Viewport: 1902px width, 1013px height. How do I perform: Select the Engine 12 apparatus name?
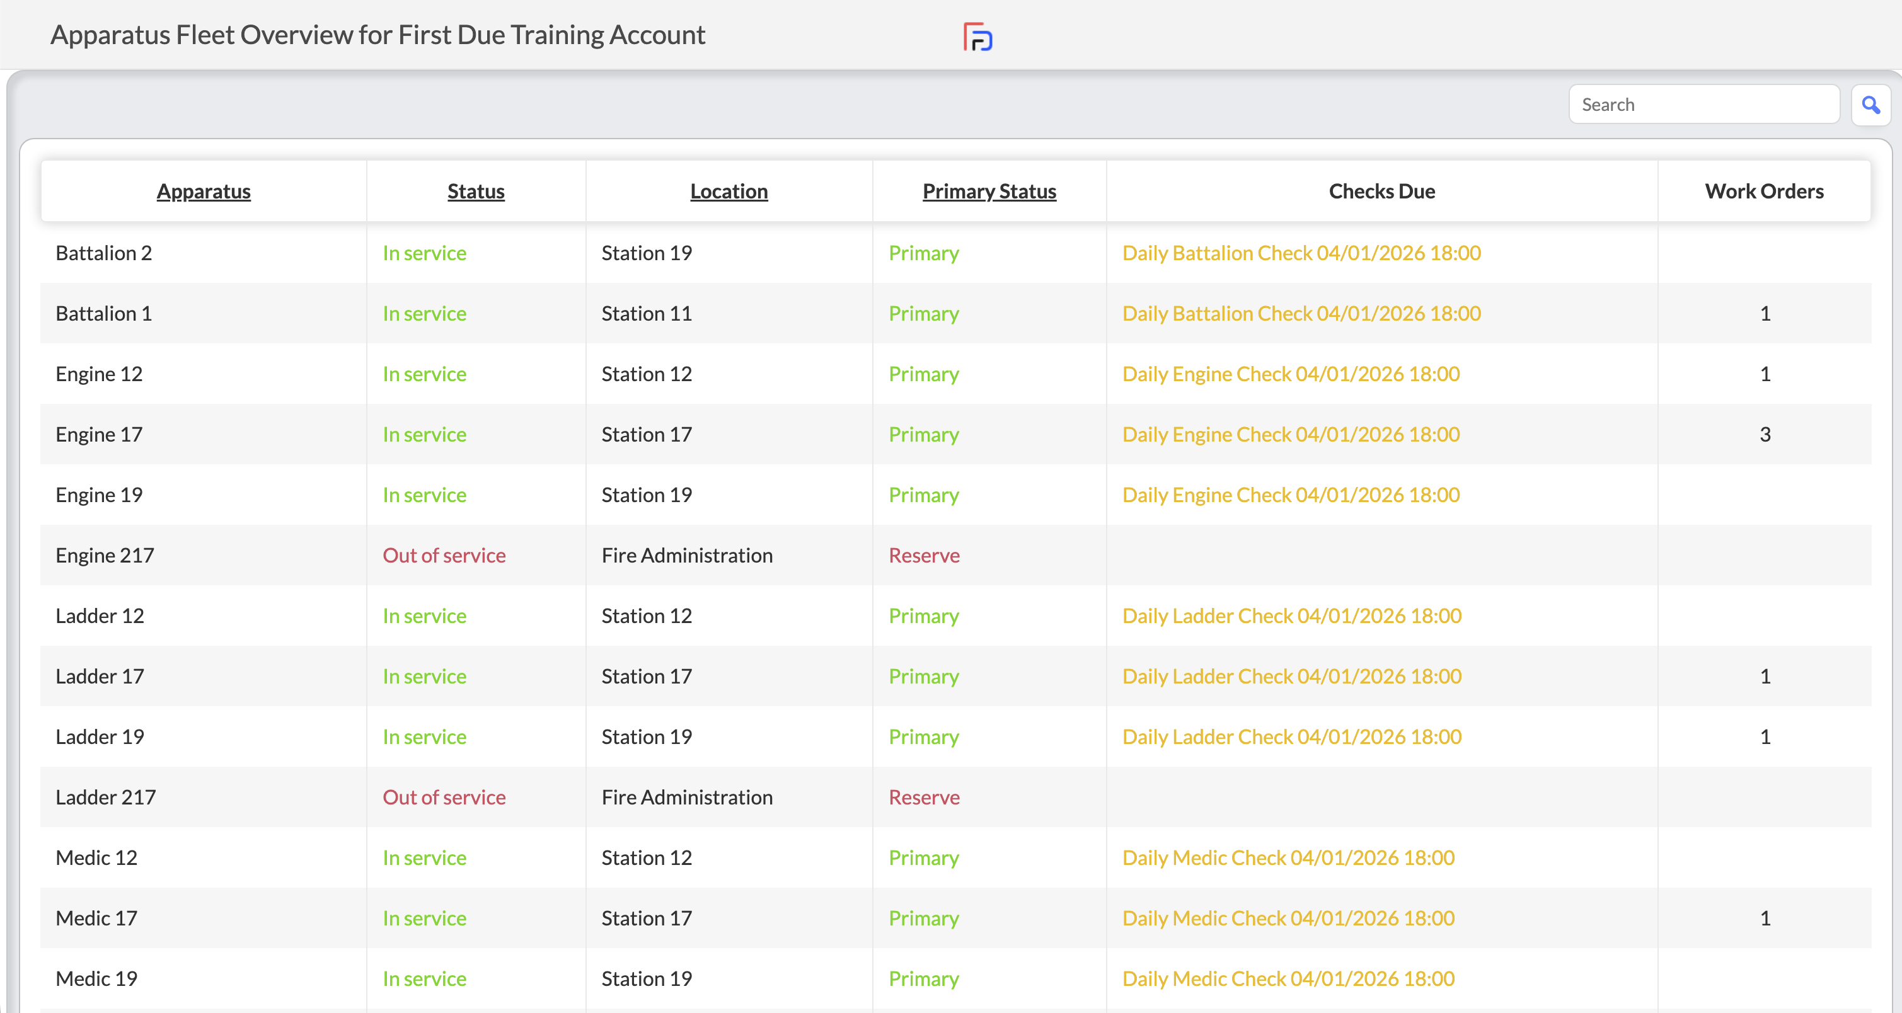click(99, 374)
